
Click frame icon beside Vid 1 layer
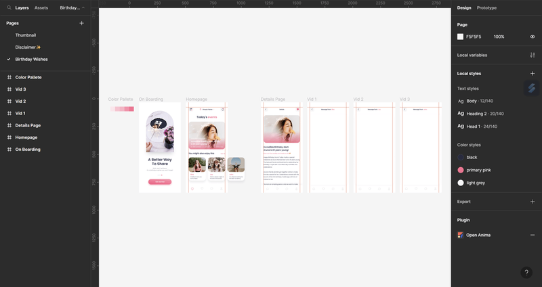[9, 113]
